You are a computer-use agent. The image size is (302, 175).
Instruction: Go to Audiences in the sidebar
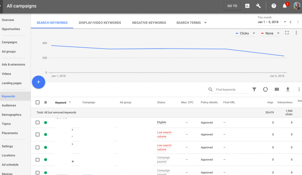tap(9, 105)
